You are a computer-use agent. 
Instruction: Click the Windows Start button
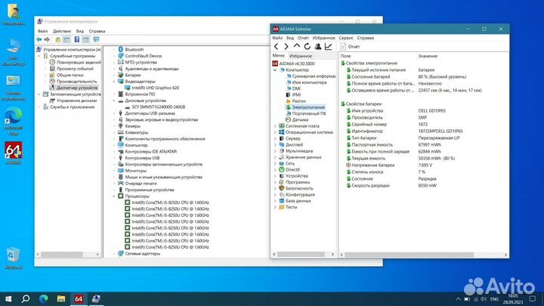pyautogui.click(x=8, y=298)
